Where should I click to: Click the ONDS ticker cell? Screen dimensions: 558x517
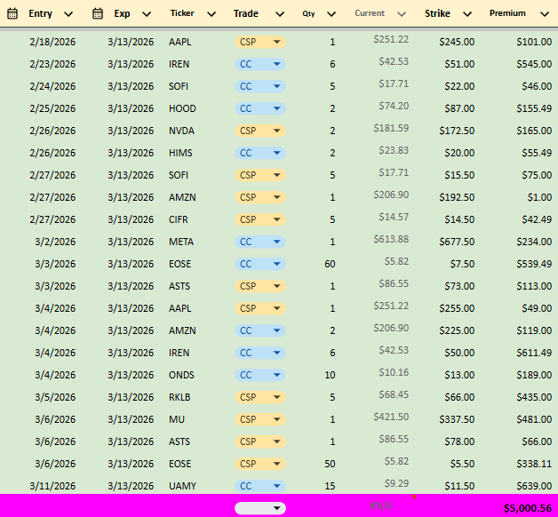coord(181,375)
